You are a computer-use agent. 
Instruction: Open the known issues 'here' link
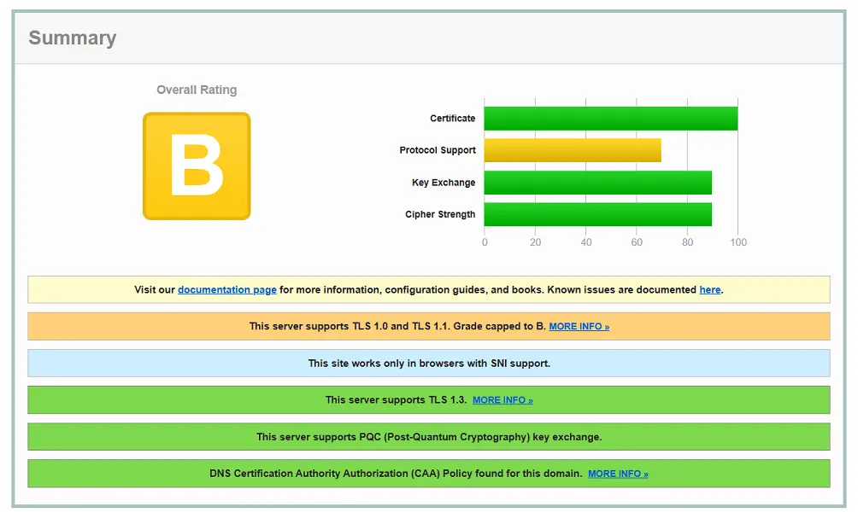tap(709, 289)
